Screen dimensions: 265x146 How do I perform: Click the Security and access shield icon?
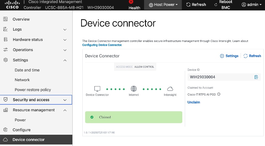(5, 100)
